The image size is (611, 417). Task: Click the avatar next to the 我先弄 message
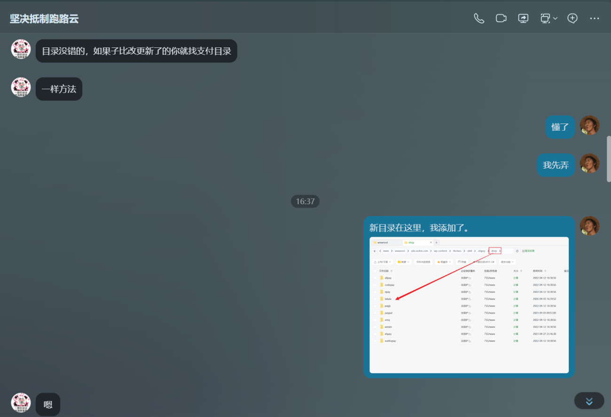click(589, 163)
